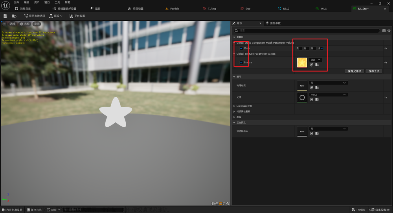
Task: Expand the 材质属性重载 section
Action: (234, 111)
